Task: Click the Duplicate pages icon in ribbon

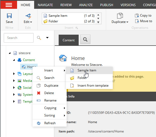Action: click(x=120, y=16)
